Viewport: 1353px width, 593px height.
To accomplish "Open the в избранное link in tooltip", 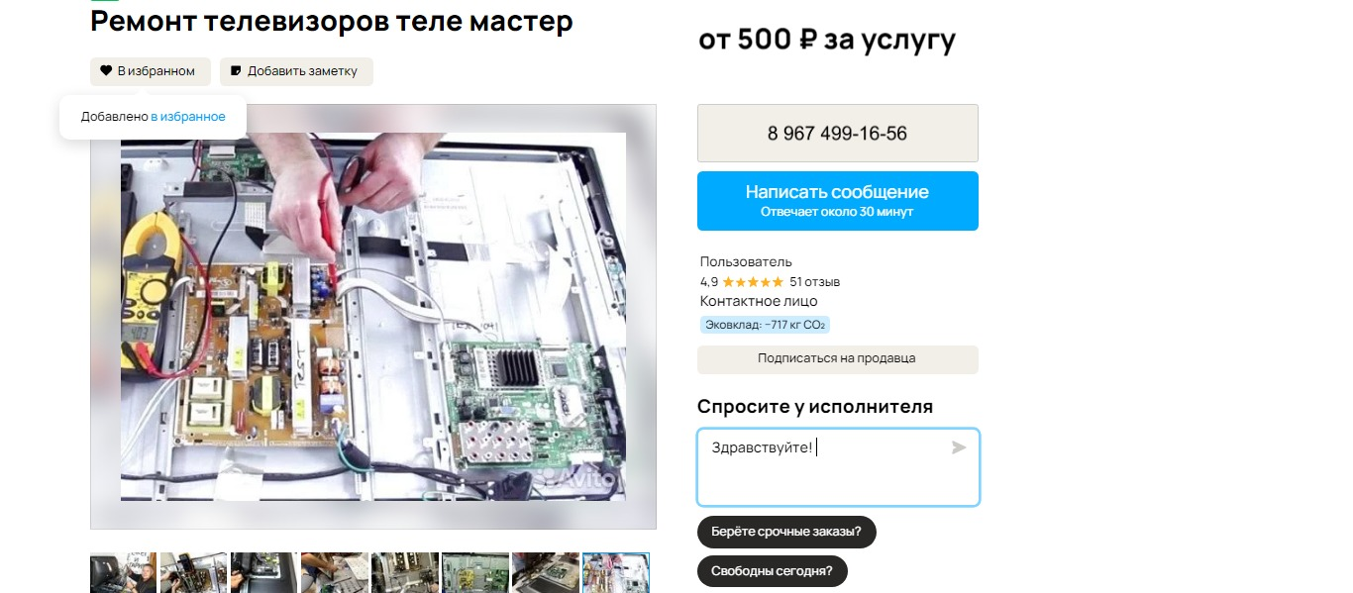I will click(188, 117).
